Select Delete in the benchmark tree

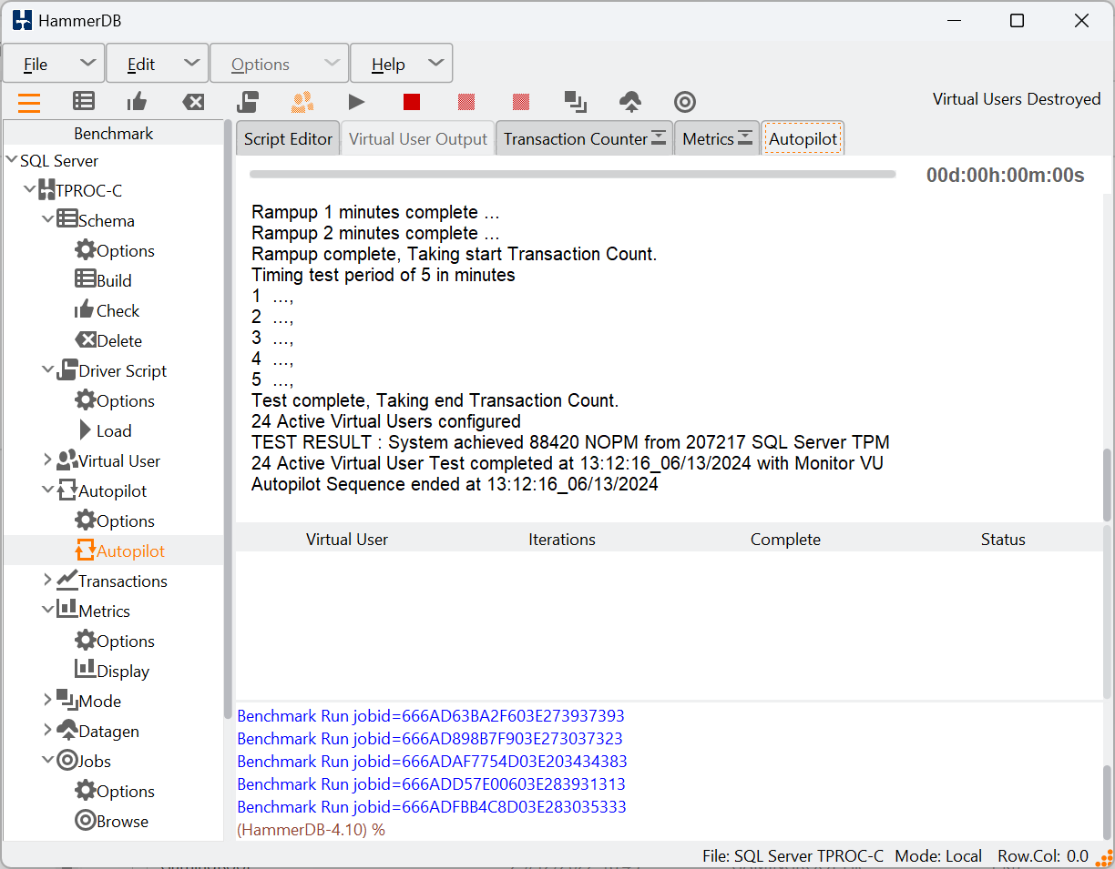point(108,340)
